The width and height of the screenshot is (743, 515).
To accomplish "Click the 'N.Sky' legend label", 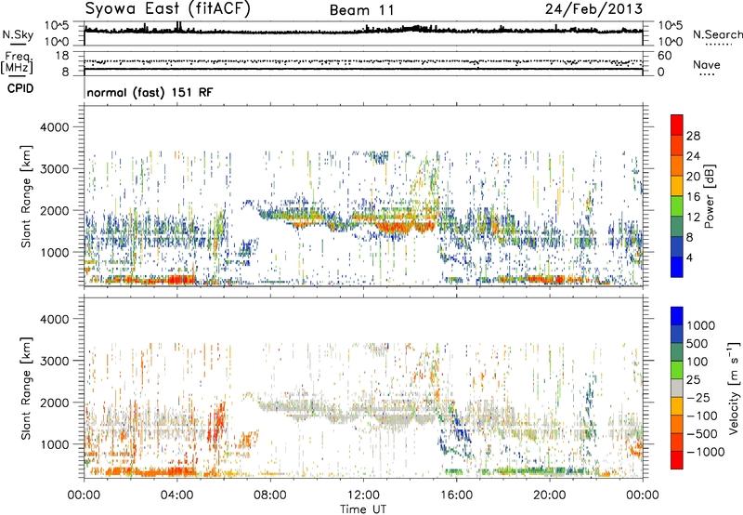I will (18, 34).
